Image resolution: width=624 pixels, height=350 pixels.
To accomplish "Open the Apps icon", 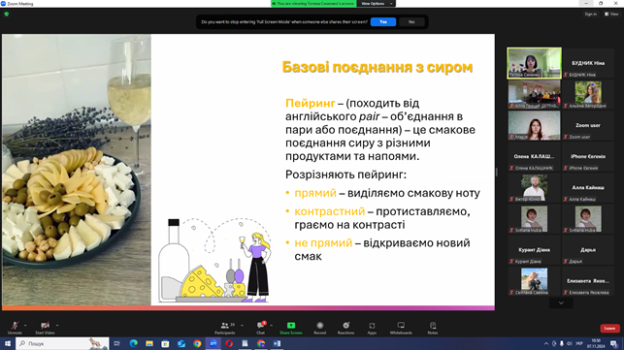I will tap(372, 326).
